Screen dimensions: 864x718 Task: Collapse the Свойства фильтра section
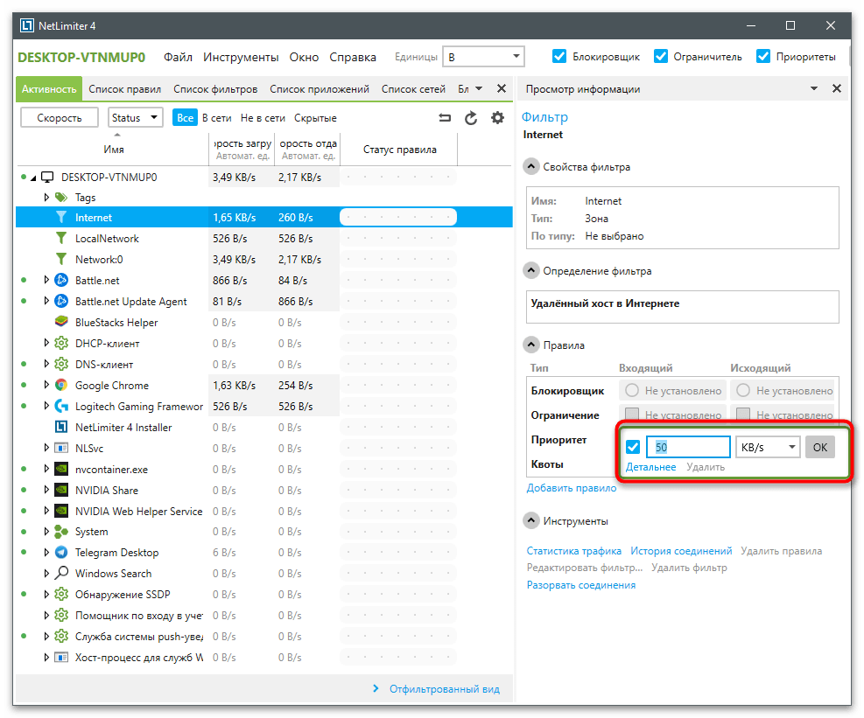pos(530,166)
